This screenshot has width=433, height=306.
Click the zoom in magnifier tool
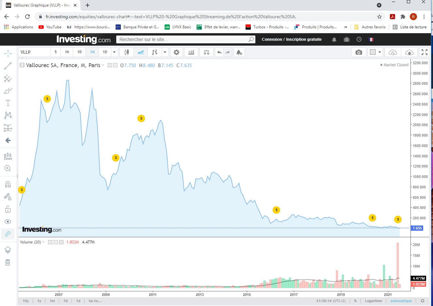[x=8, y=168]
